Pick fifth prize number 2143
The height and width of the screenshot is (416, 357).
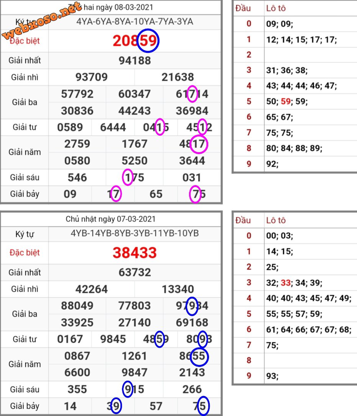tap(192, 373)
